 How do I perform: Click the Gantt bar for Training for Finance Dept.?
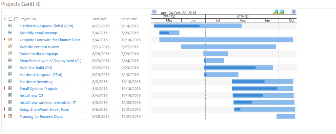pos(286,116)
